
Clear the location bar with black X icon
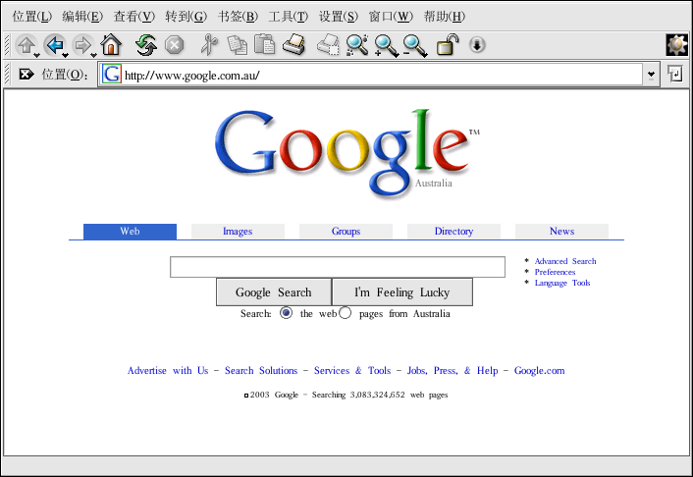[x=26, y=74]
